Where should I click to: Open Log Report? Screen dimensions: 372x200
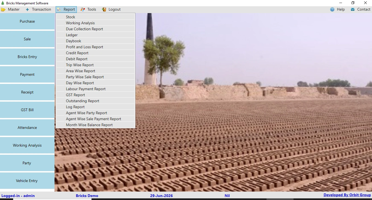click(x=95, y=107)
